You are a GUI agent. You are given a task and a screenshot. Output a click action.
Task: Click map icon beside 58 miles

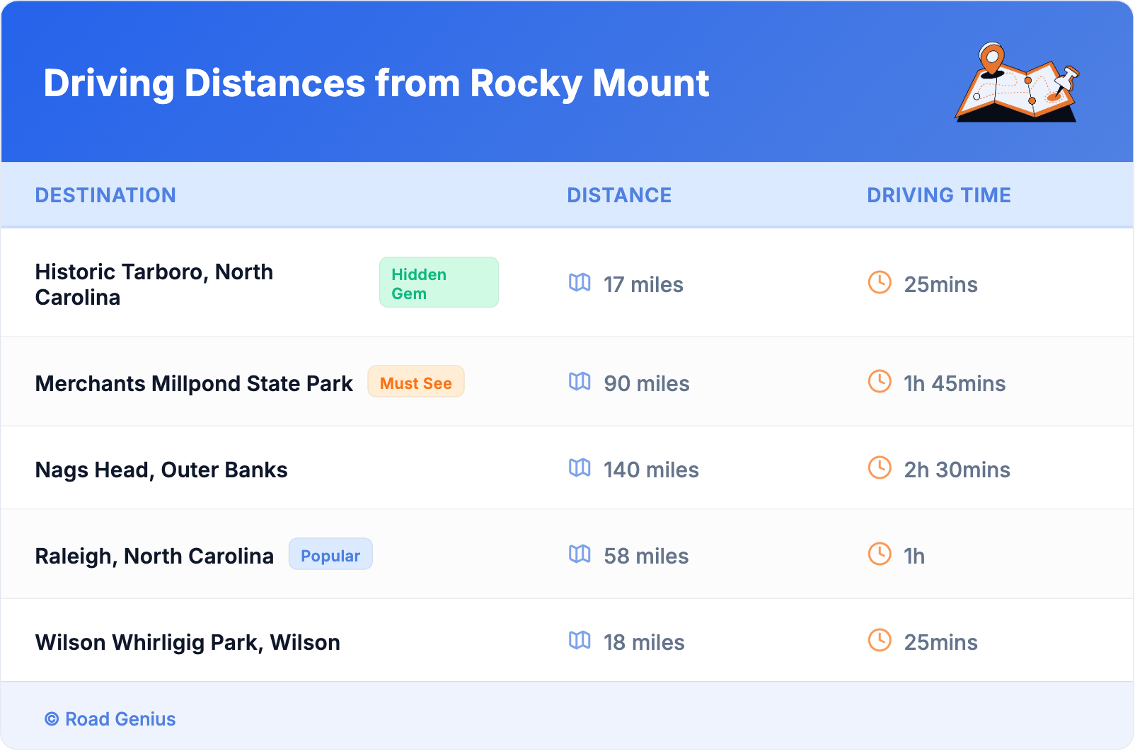580,554
